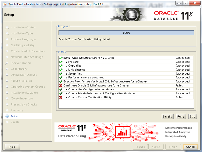Click 'Oracle Private Interconnect Configuration Assistant' text
The image size is (203, 153).
click(102, 93)
